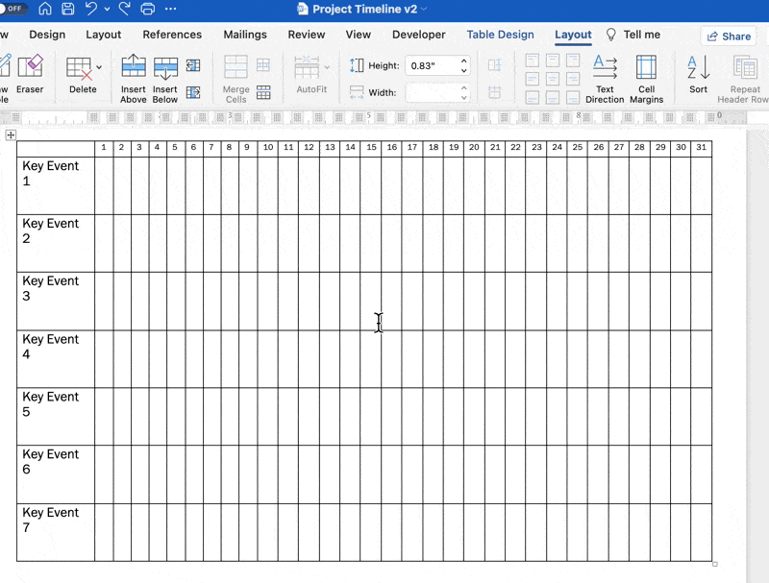Click Insert Below rows

(165, 79)
